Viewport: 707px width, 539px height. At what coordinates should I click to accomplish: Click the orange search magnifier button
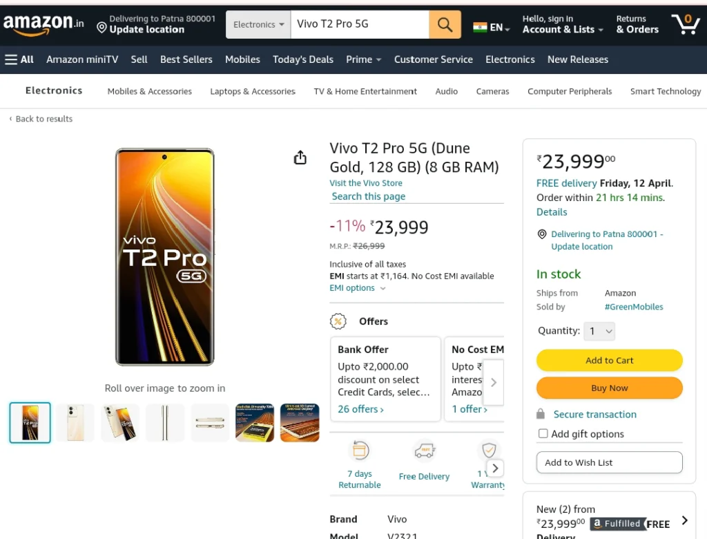pyautogui.click(x=445, y=24)
